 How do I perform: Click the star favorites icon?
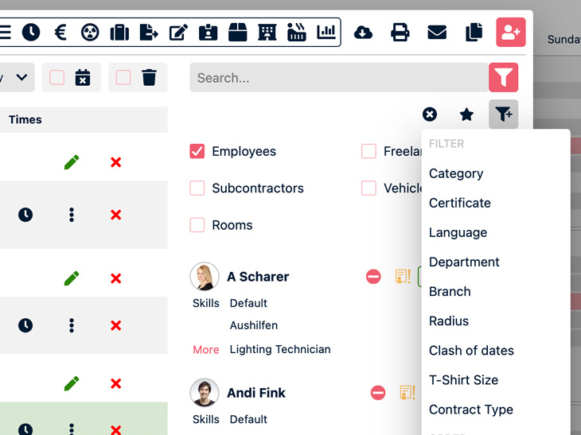click(x=466, y=115)
